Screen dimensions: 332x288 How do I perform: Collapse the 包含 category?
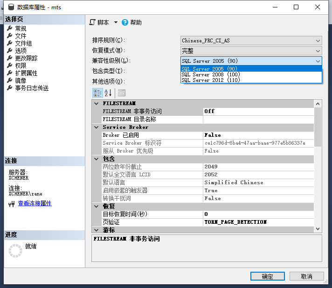(97, 159)
